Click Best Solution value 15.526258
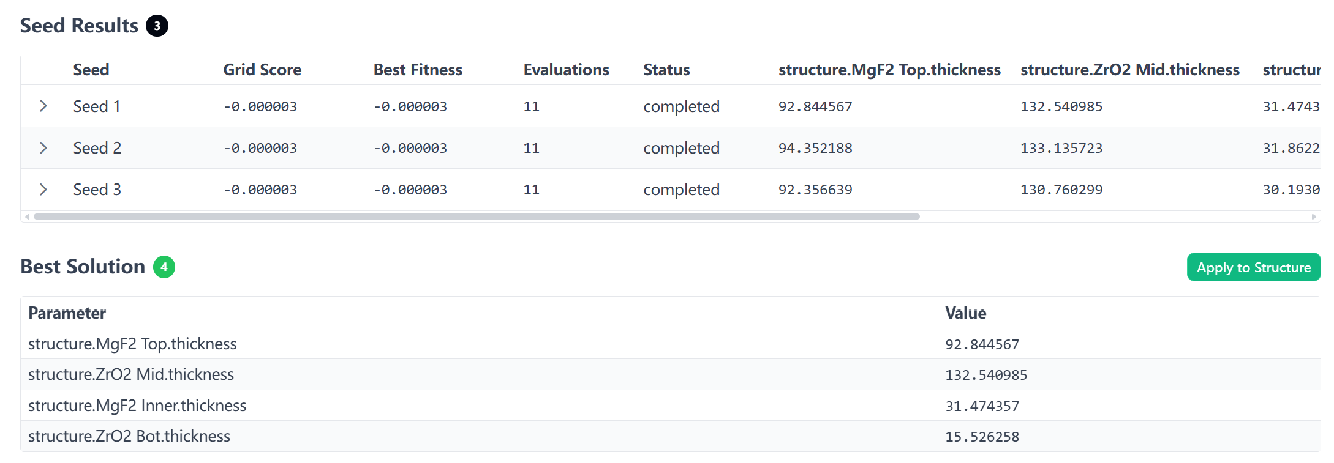Screen dimensions: 1334x463 click(982, 437)
